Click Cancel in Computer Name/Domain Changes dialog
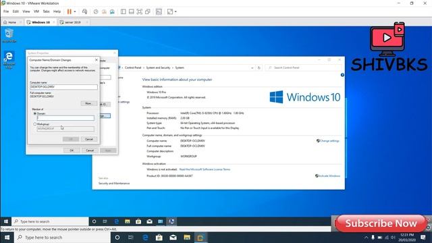Viewport: 432px width, 243px height. point(89,139)
